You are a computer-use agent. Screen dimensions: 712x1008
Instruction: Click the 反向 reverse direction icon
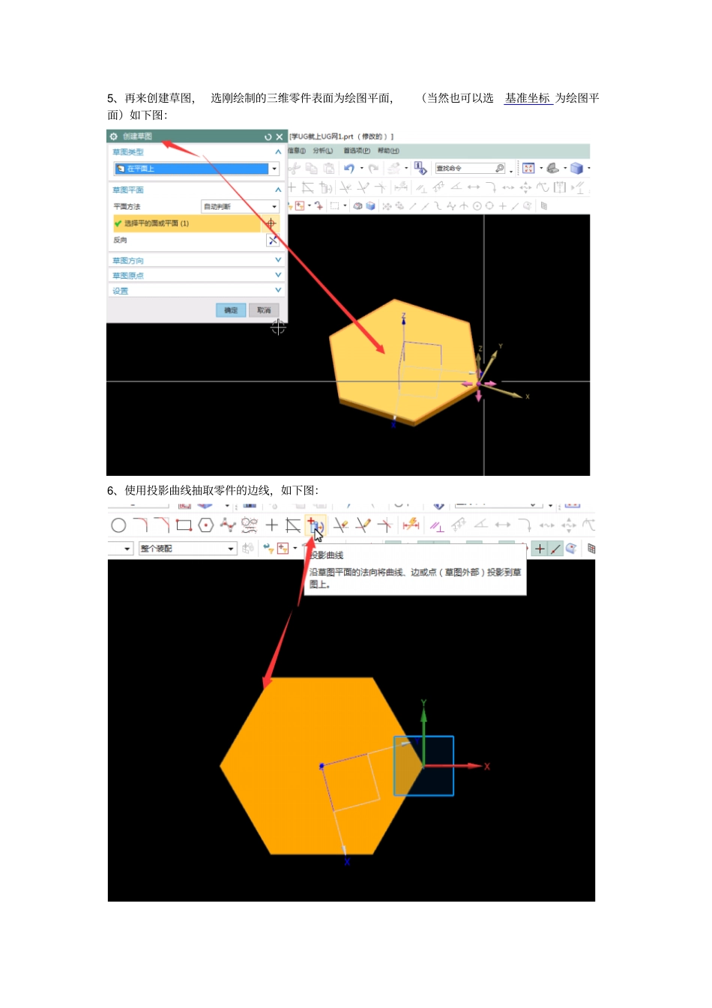[273, 240]
